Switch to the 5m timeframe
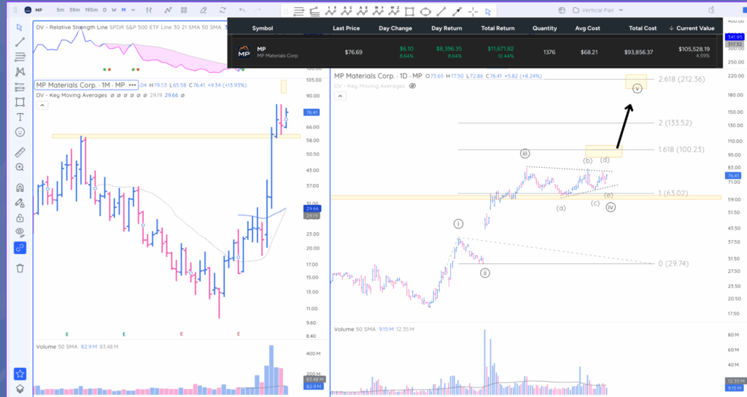Screen dimensions: 747x397 tap(60, 11)
